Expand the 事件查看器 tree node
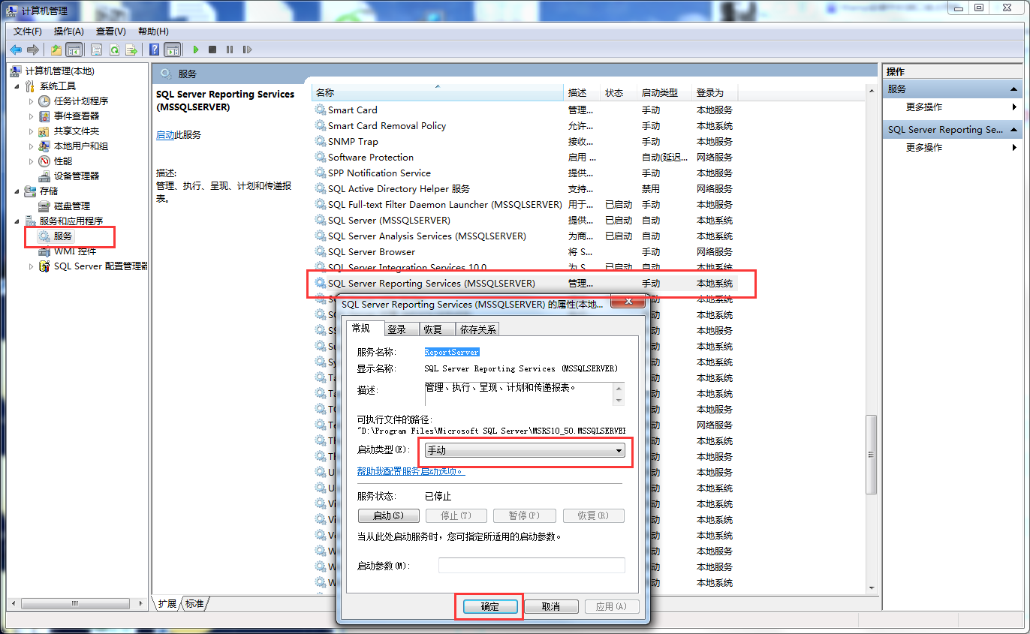The width and height of the screenshot is (1030, 634). [32, 116]
